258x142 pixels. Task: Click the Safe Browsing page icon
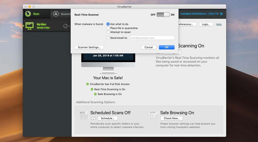[154, 115]
